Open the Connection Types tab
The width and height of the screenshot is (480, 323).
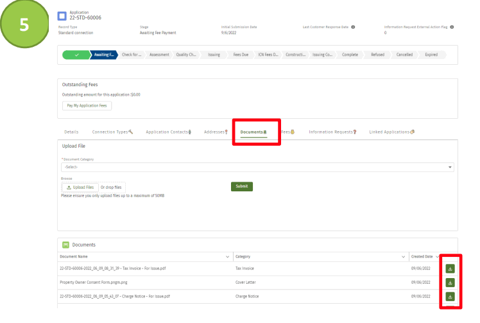(112, 132)
